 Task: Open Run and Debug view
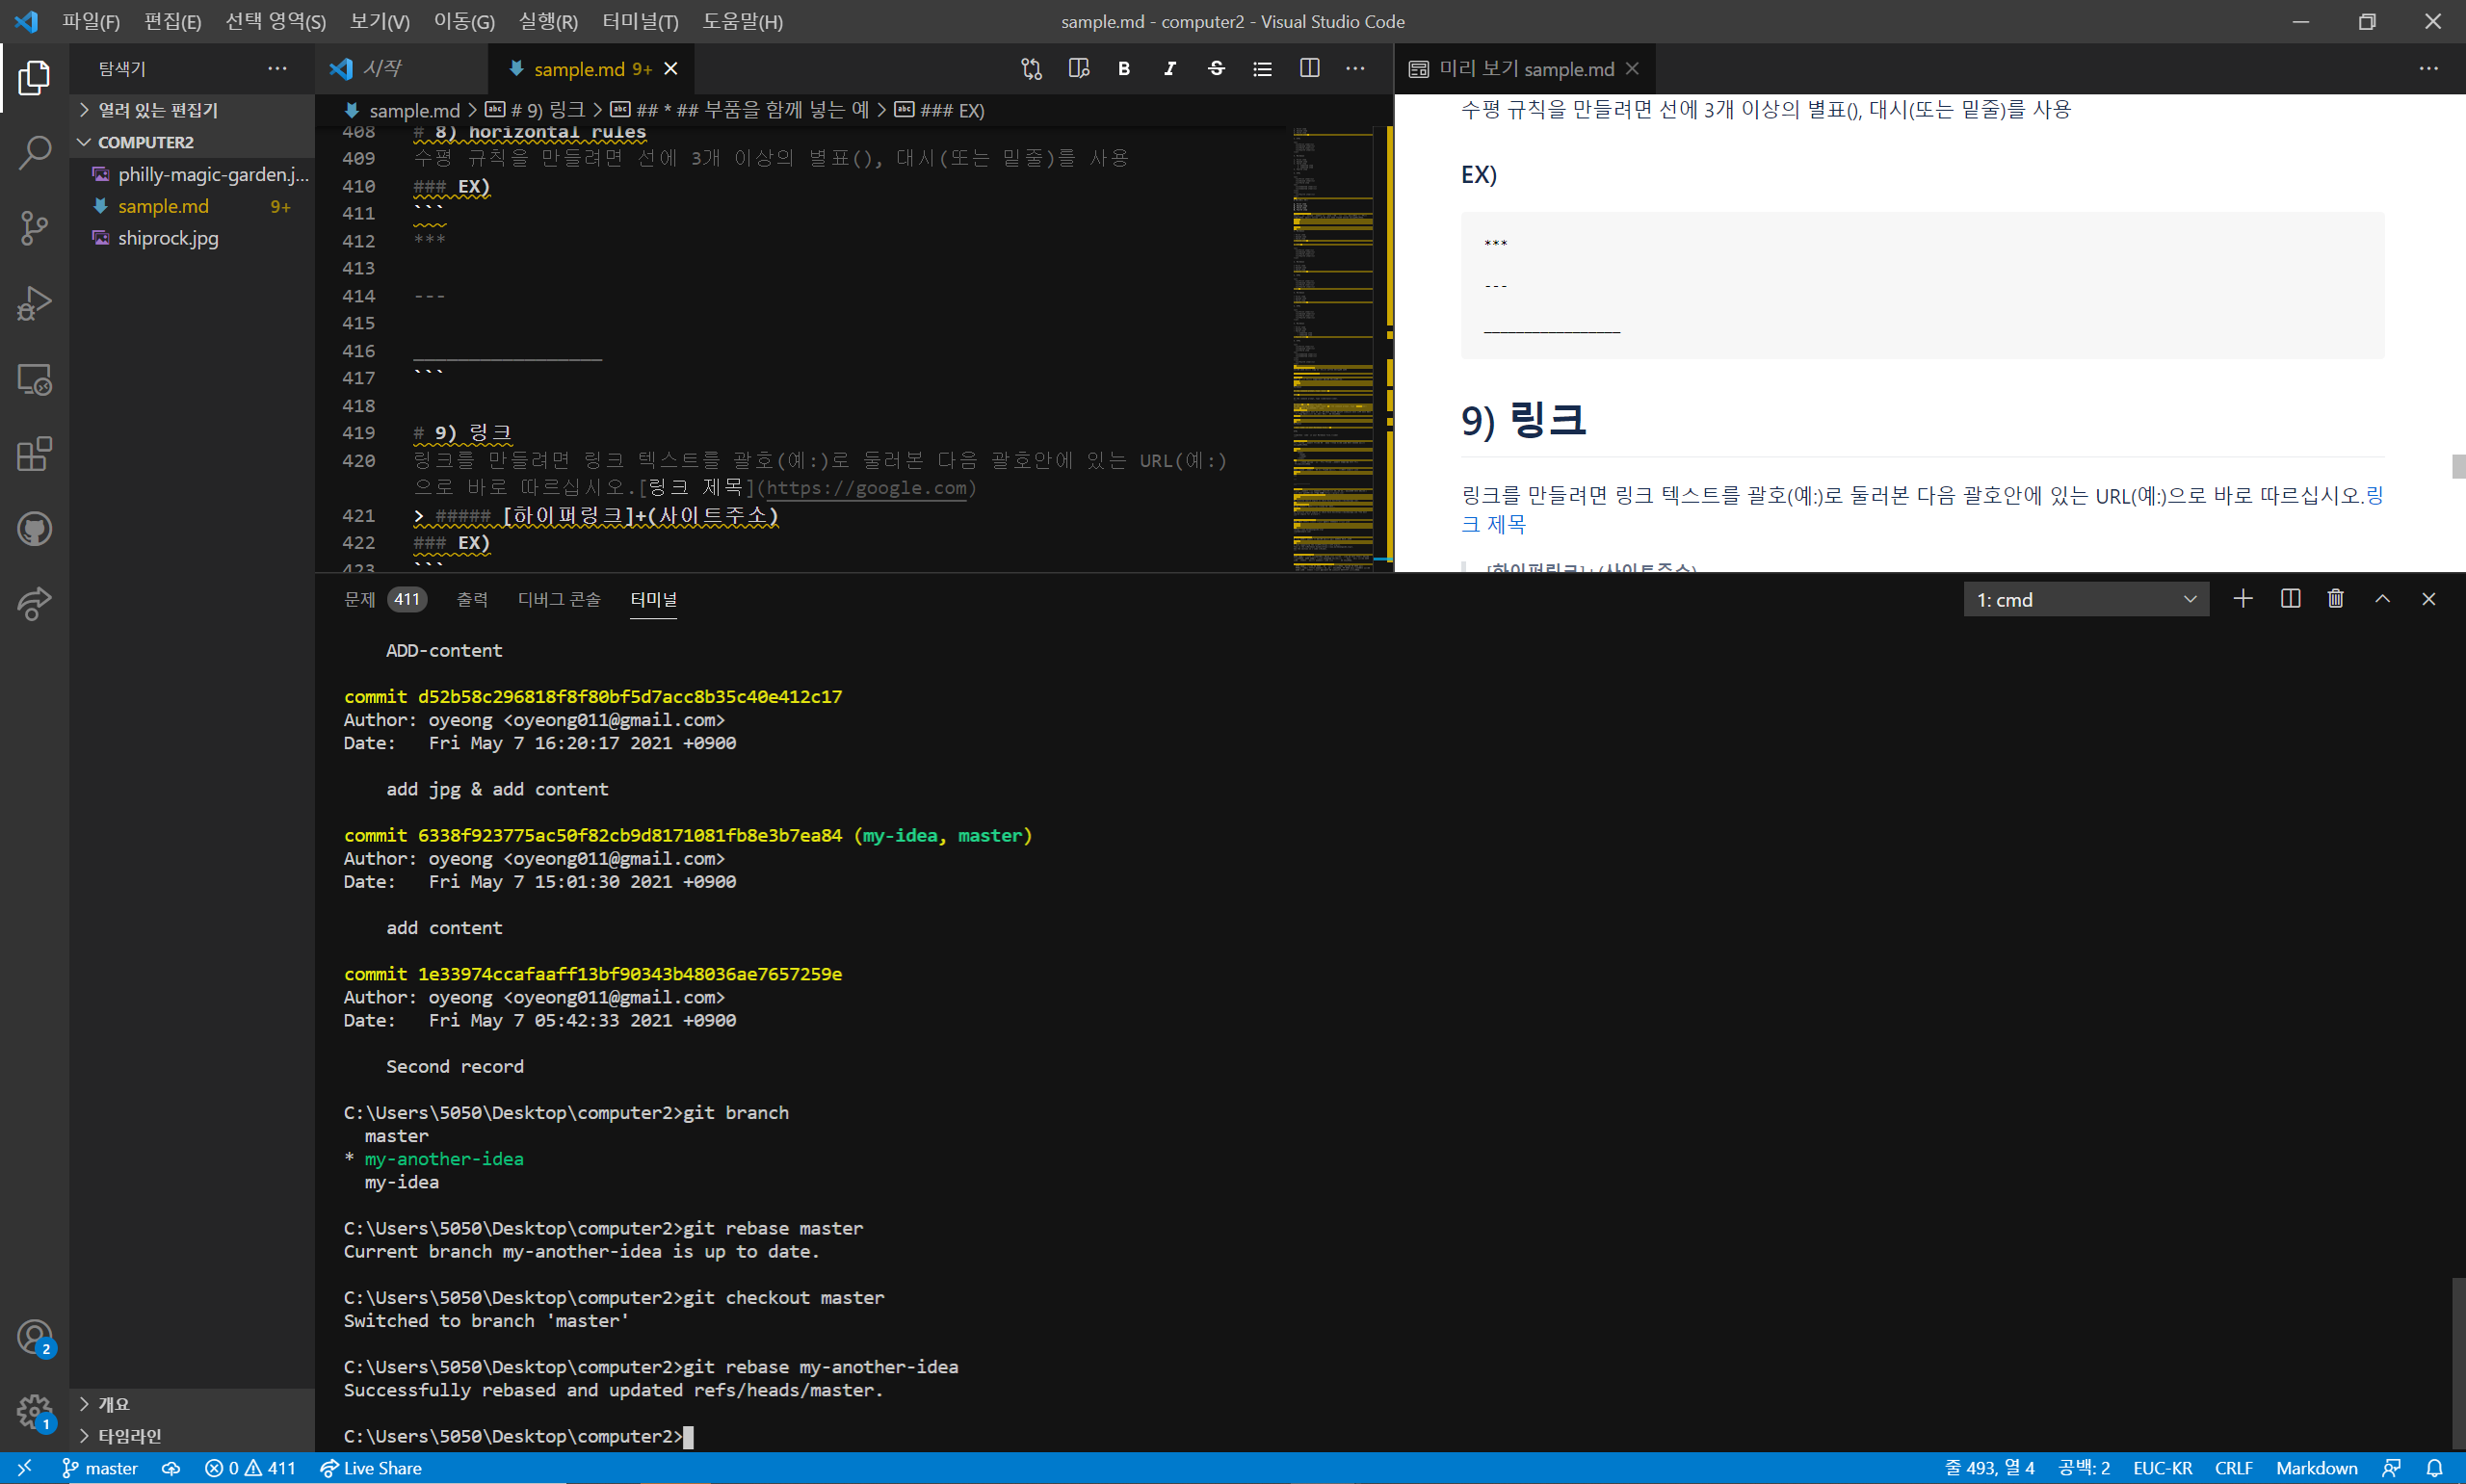click(34, 303)
